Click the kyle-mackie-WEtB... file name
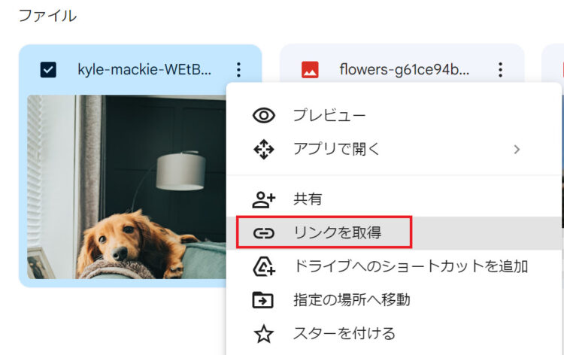Viewport: 564px width, 355px height. 144,70
